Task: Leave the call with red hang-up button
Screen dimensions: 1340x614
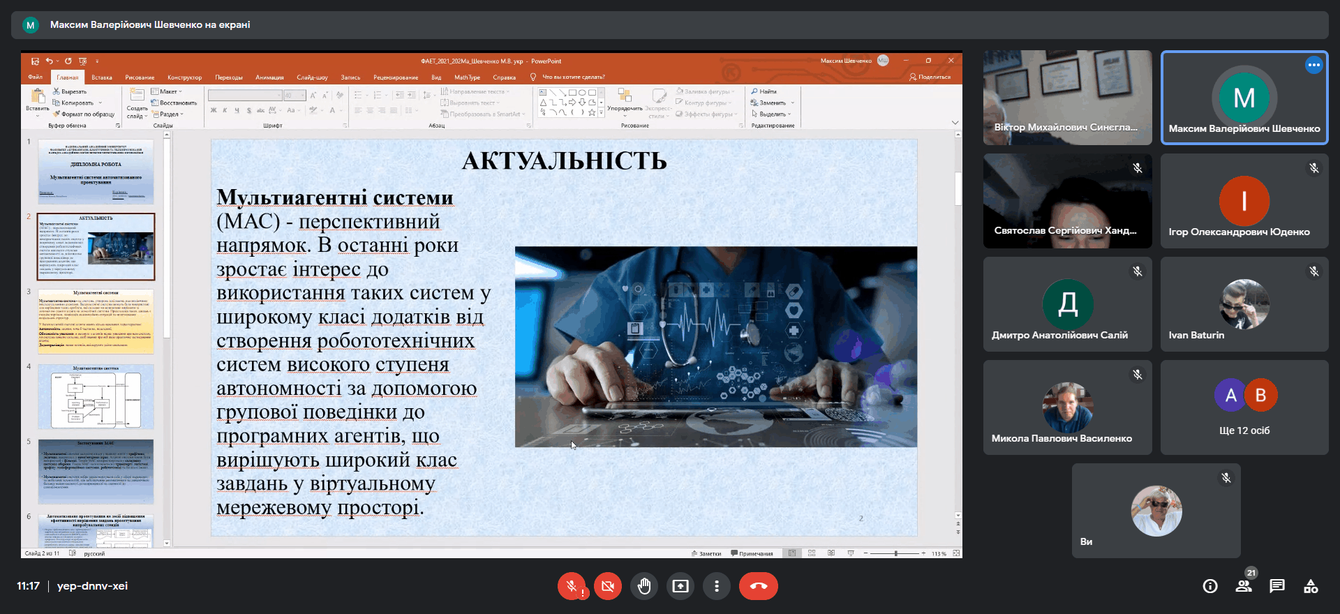Action: tap(759, 586)
